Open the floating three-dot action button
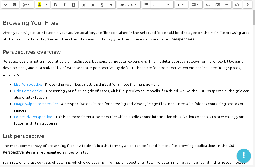Screen dimensions: 255x167 pos(243,155)
